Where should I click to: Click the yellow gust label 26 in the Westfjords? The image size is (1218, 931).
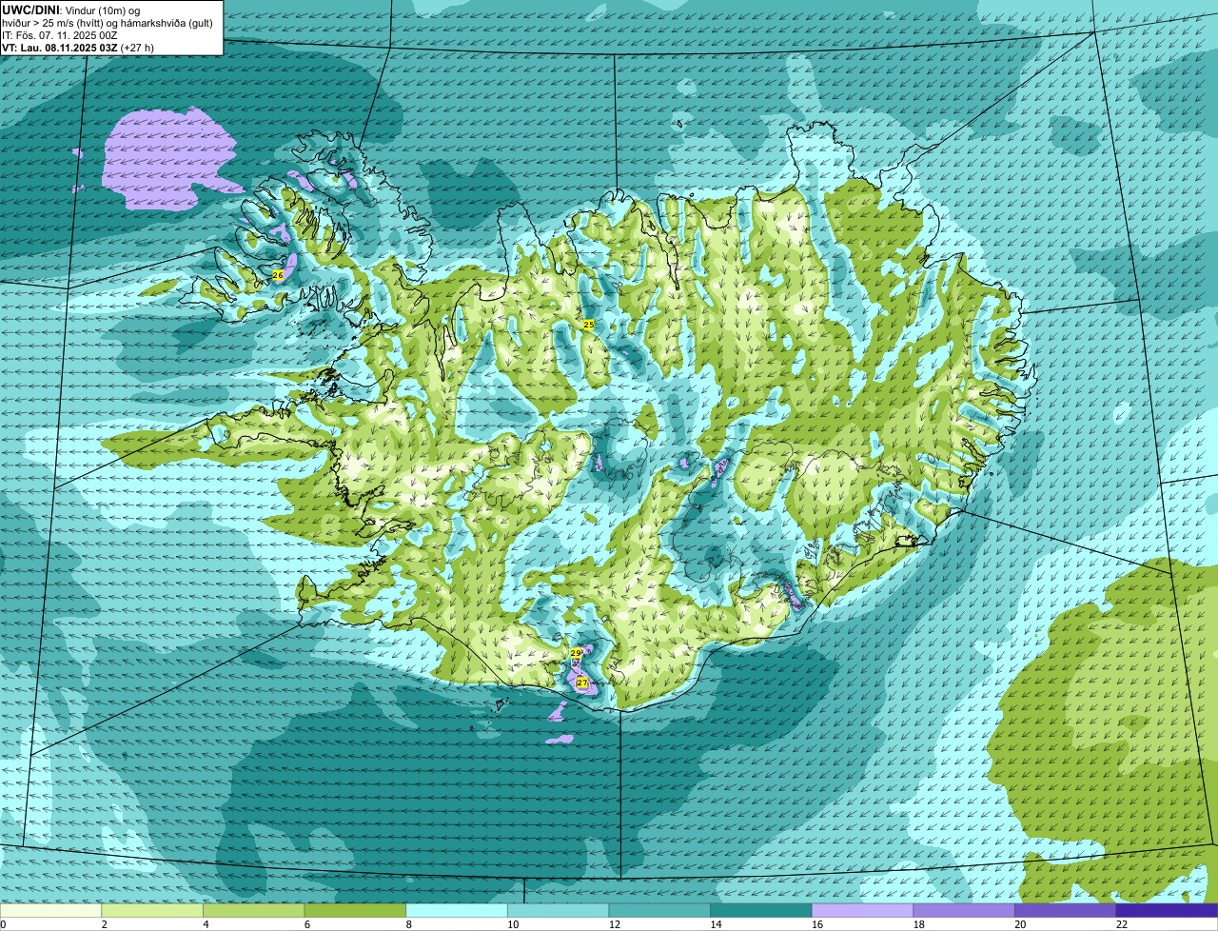click(x=278, y=275)
